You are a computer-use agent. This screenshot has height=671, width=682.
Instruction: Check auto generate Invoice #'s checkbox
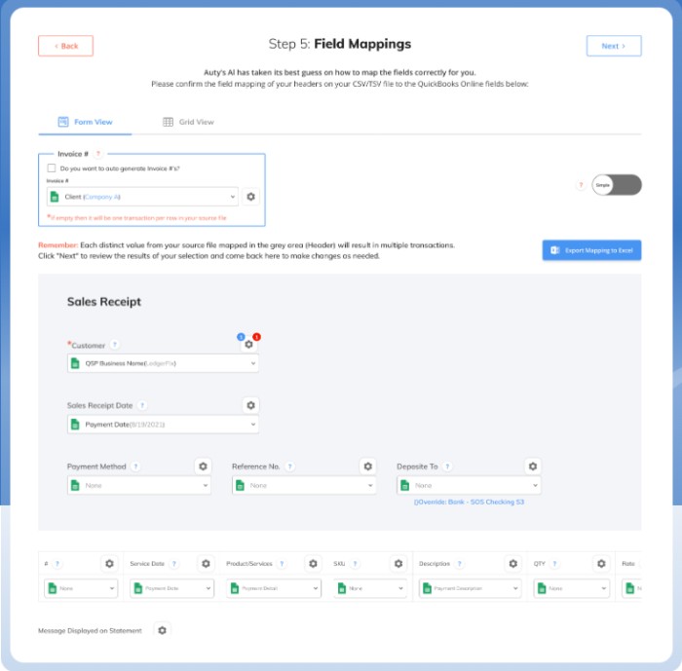click(x=52, y=168)
